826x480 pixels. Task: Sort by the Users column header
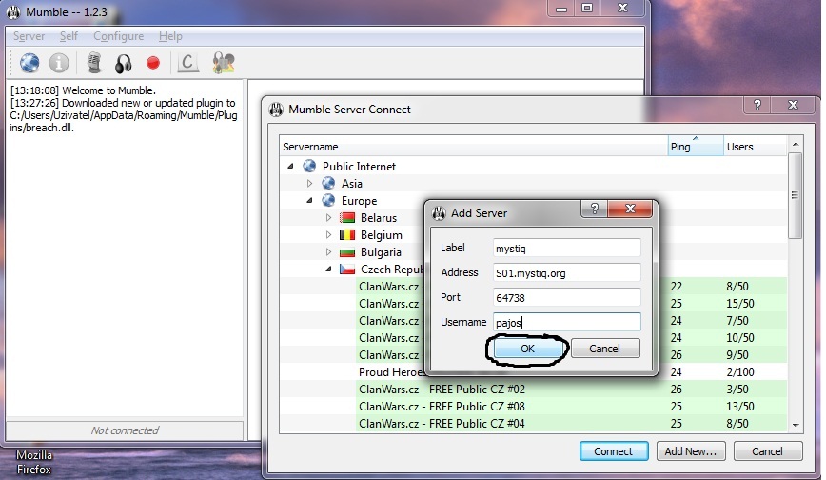[x=756, y=147]
